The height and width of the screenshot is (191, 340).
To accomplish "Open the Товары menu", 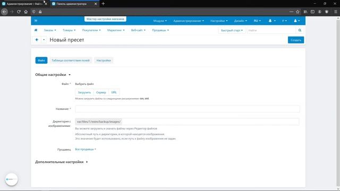I will pos(69,30).
